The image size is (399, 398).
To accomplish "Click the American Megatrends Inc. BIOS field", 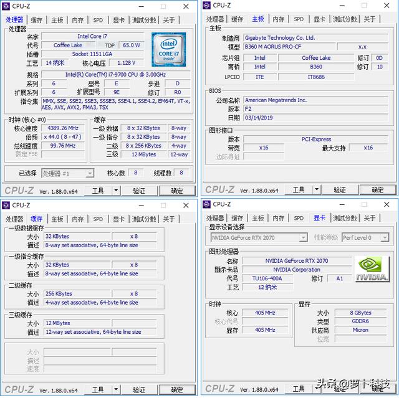I will pos(315,100).
